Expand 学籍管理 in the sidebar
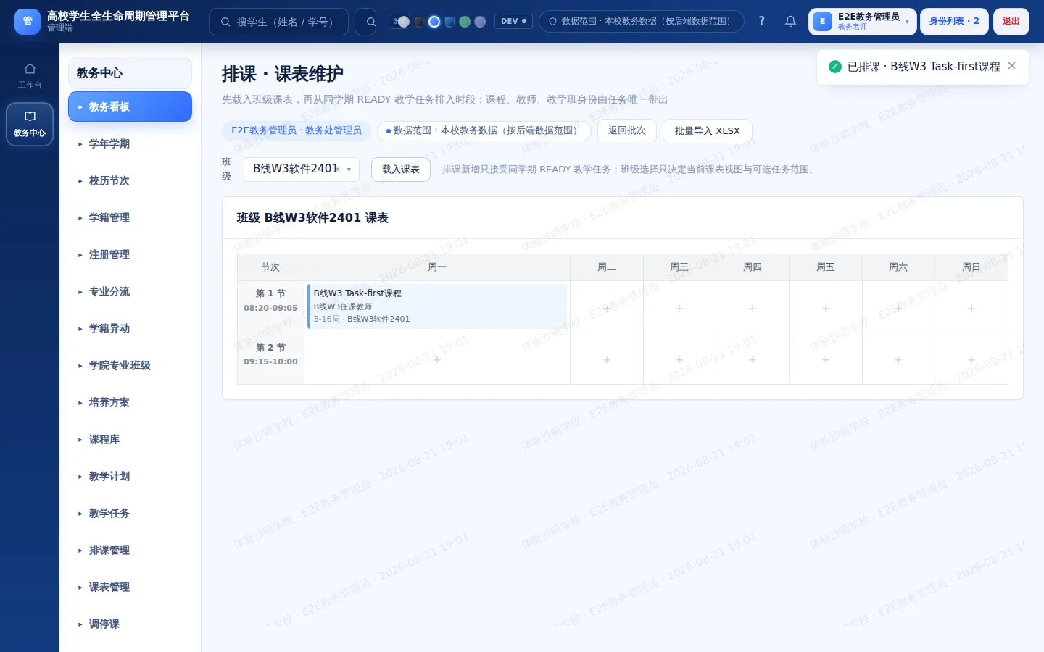Image resolution: width=1044 pixels, height=652 pixels. point(130,217)
